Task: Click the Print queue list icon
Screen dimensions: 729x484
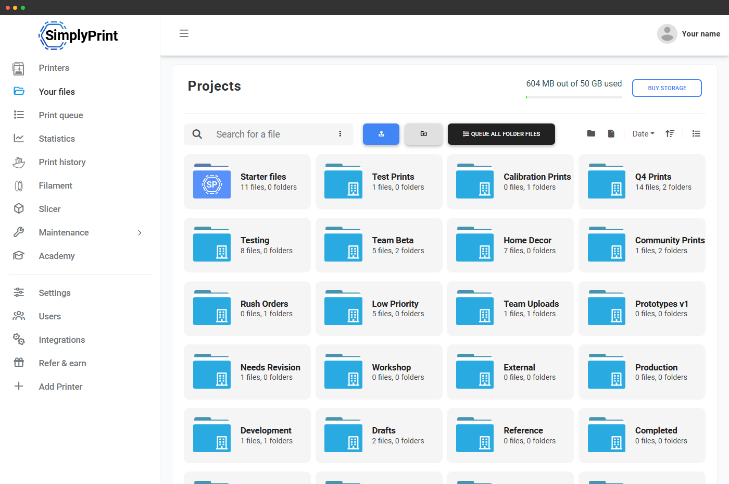Action: pyautogui.click(x=19, y=115)
